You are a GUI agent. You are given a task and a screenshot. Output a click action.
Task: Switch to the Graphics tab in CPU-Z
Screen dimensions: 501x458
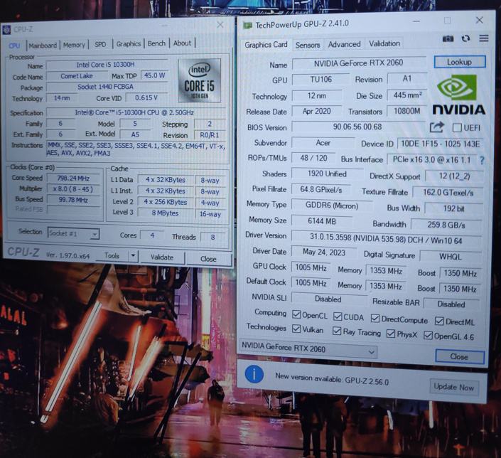point(129,44)
